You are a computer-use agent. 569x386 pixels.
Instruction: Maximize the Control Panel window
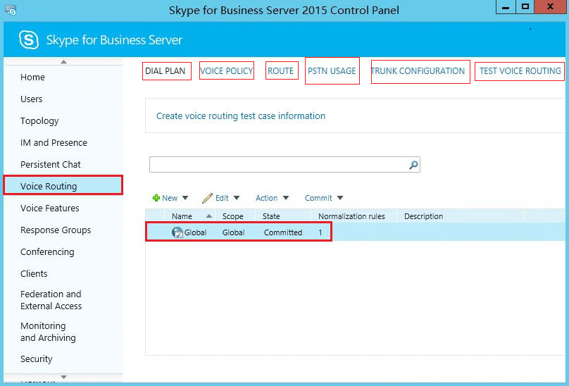525,7
